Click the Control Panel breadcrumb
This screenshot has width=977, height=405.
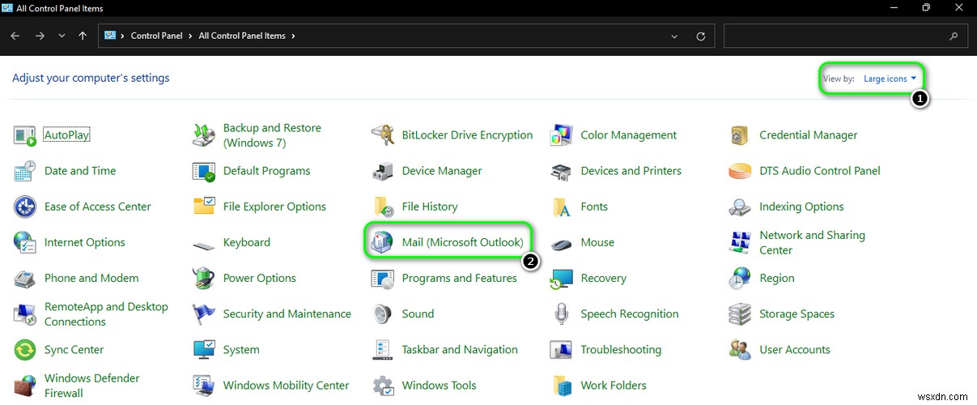click(157, 36)
